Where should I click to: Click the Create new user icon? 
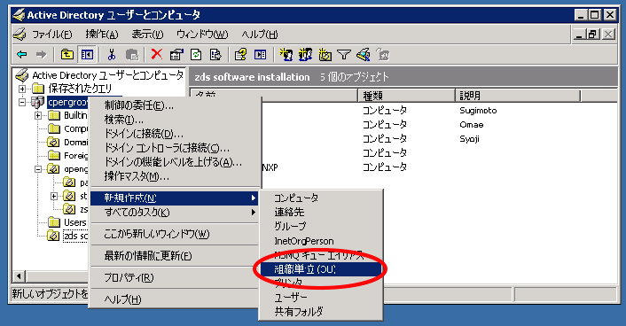(286, 54)
